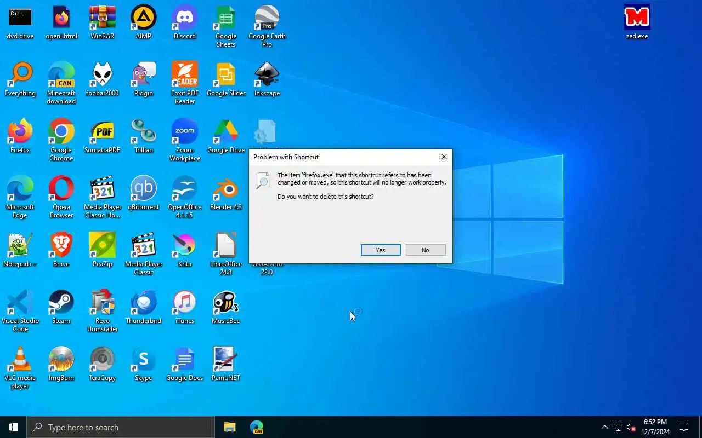The width and height of the screenshot is (702, 438).
Task: Select the Zoom Workplace shortcut
Action: (185, 140)
